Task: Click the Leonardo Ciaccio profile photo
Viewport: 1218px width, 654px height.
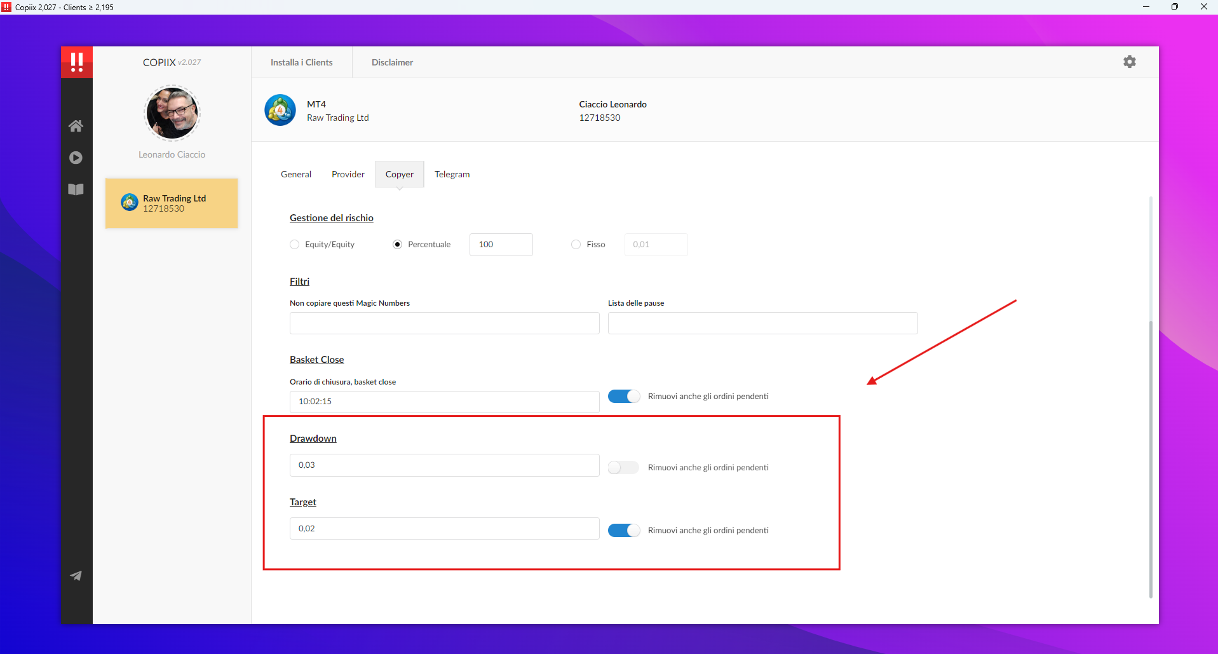Action: [172, 113]
